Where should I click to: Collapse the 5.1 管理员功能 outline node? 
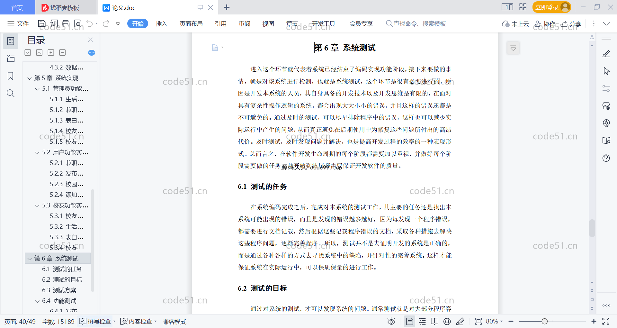click(x=37, y=89)
